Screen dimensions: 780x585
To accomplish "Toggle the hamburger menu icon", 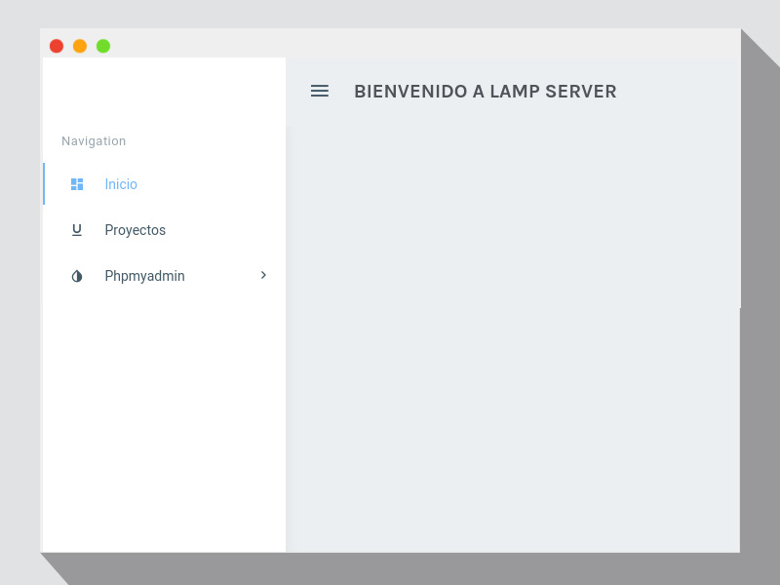I will tap(320, 91).
